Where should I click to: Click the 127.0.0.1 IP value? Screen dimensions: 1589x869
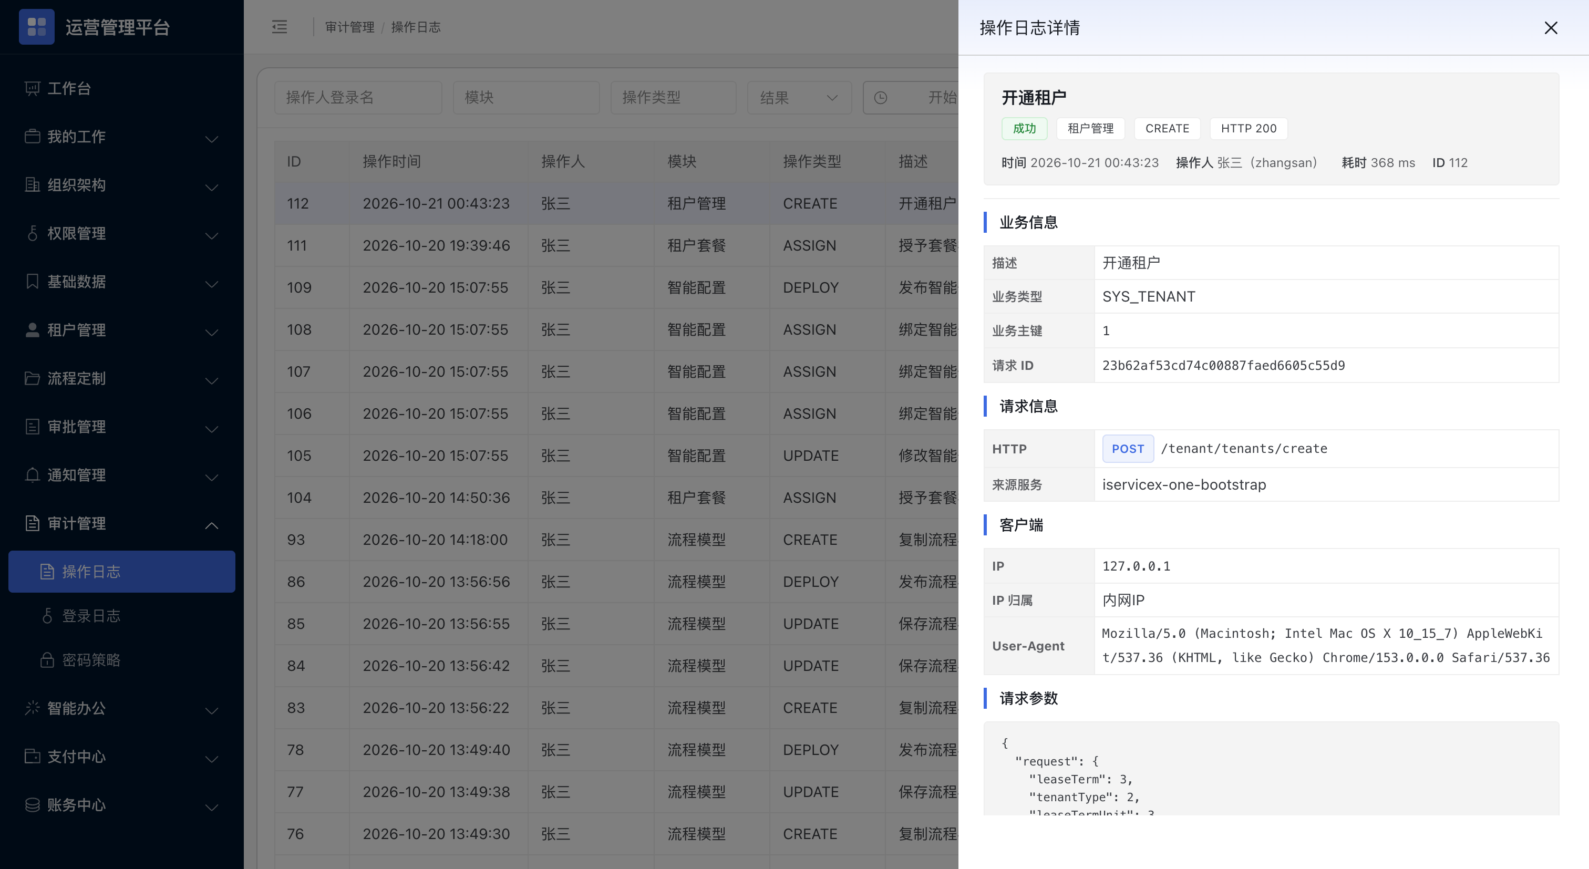coord(1136,566)
